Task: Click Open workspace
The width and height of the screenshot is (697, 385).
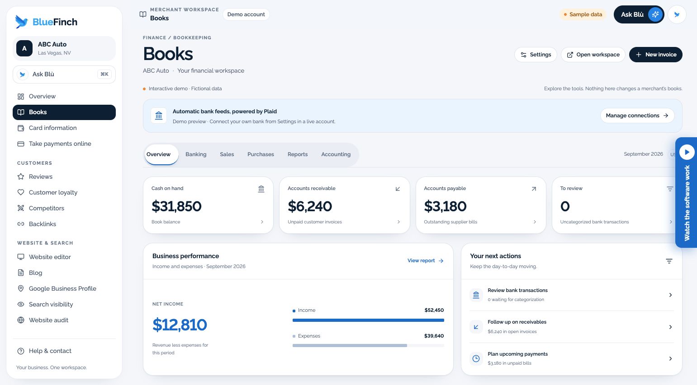Action: point(593,55)
